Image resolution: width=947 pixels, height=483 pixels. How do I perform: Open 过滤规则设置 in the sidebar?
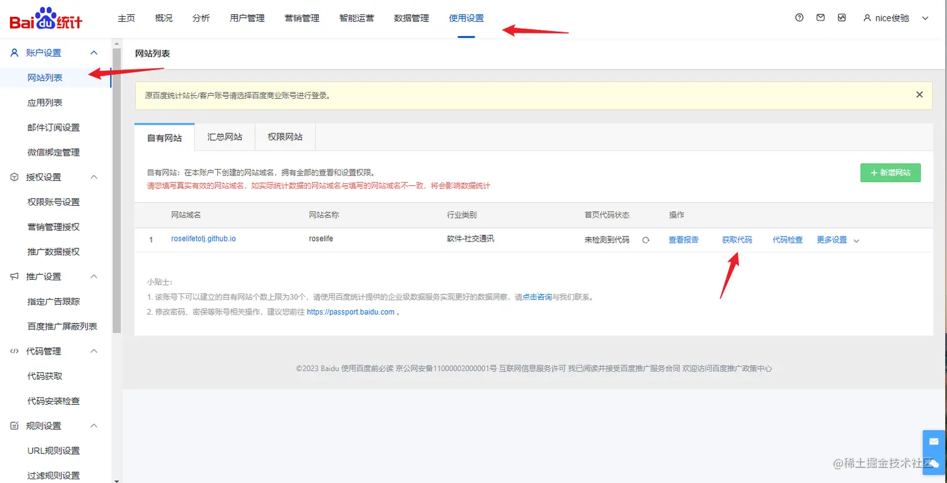pyautogui.click(x=54, y=475)
